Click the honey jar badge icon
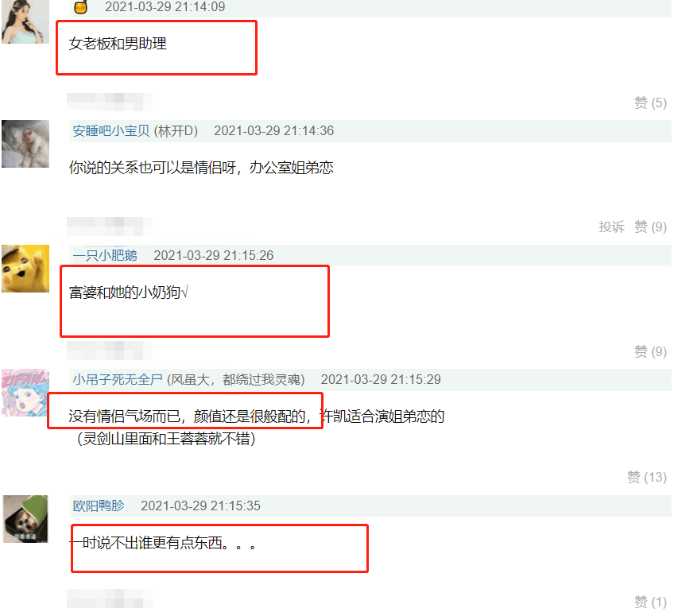Screen dimensions: 678x616 point(81,7)
